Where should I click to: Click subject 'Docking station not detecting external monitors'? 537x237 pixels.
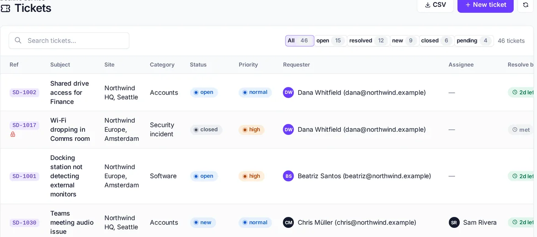66,176
